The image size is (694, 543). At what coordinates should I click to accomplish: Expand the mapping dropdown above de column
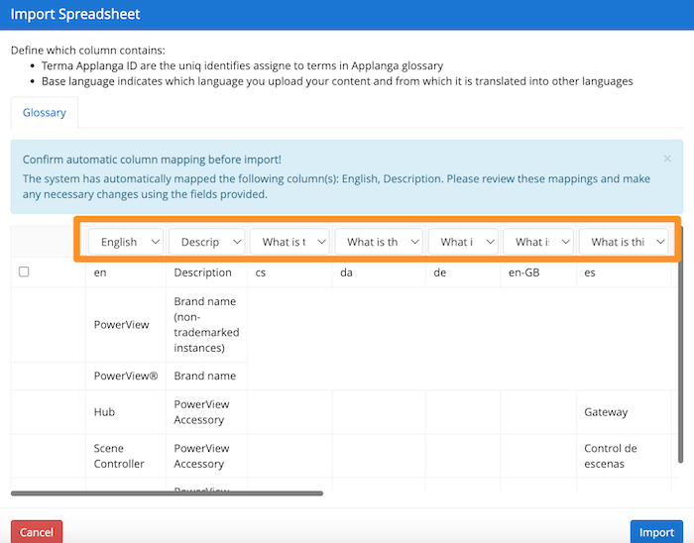463,242
